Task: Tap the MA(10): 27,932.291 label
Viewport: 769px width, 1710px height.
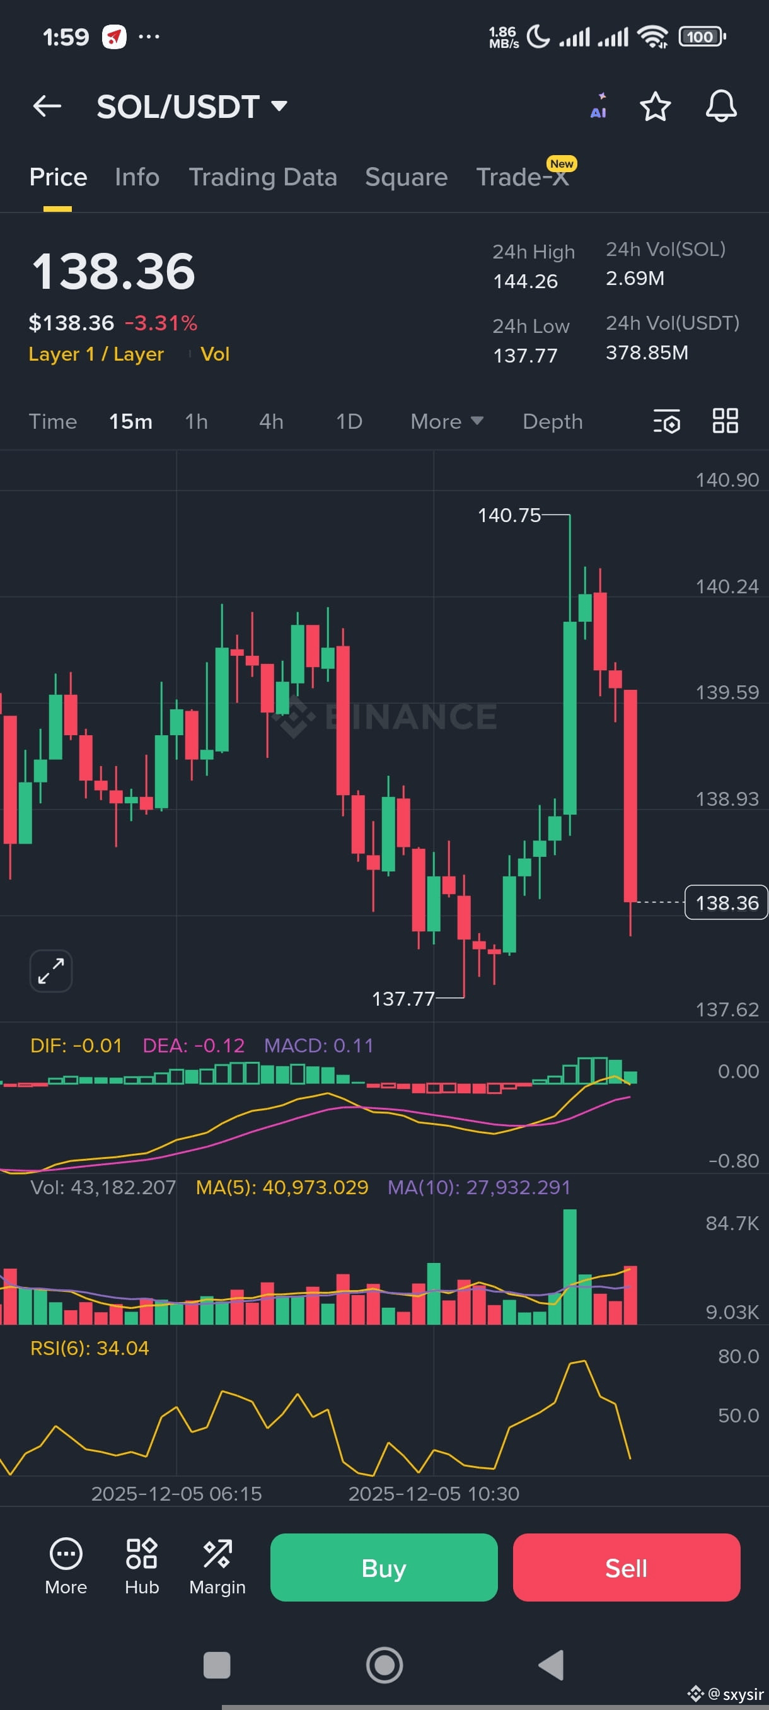Action: coord(479,1187)
